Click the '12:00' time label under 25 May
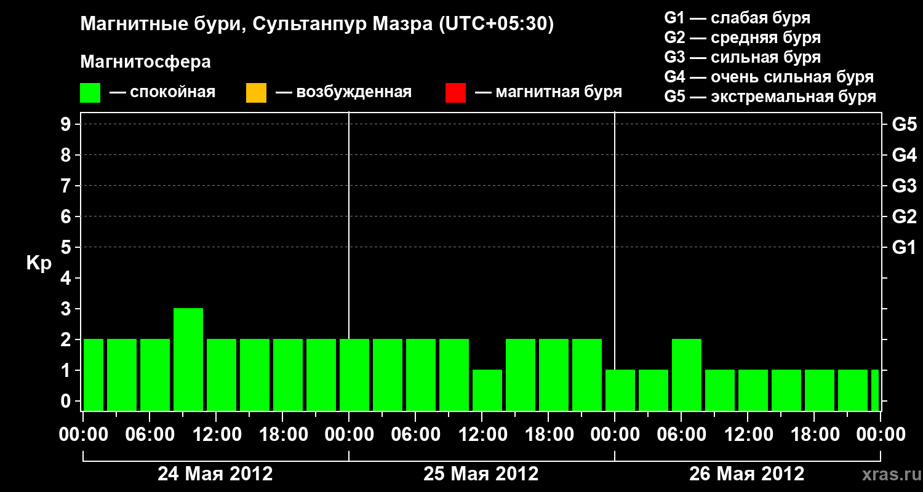 (482, 434)
